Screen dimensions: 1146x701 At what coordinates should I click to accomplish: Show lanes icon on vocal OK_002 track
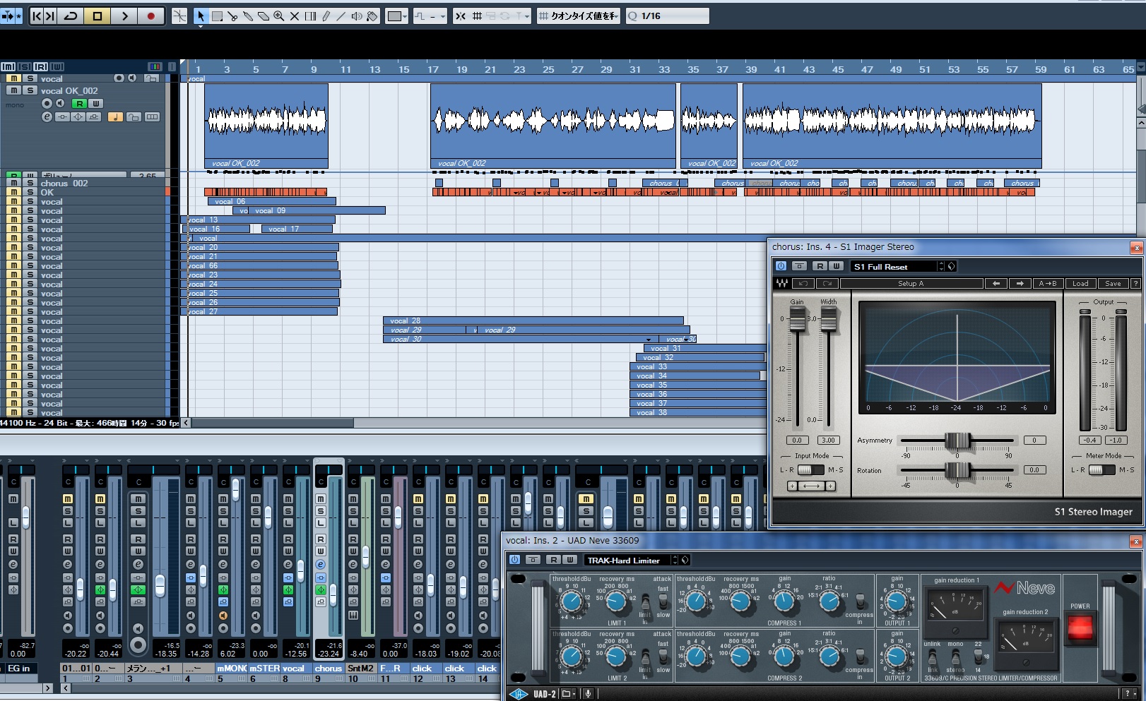(152, 116)
